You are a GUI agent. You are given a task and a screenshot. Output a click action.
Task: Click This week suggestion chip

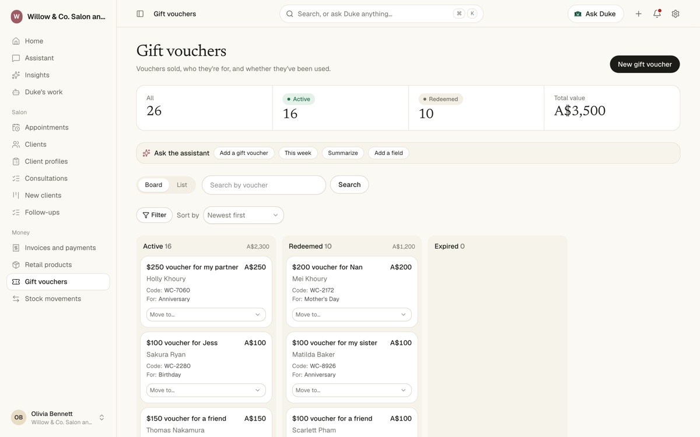click(x=298, y=153)
